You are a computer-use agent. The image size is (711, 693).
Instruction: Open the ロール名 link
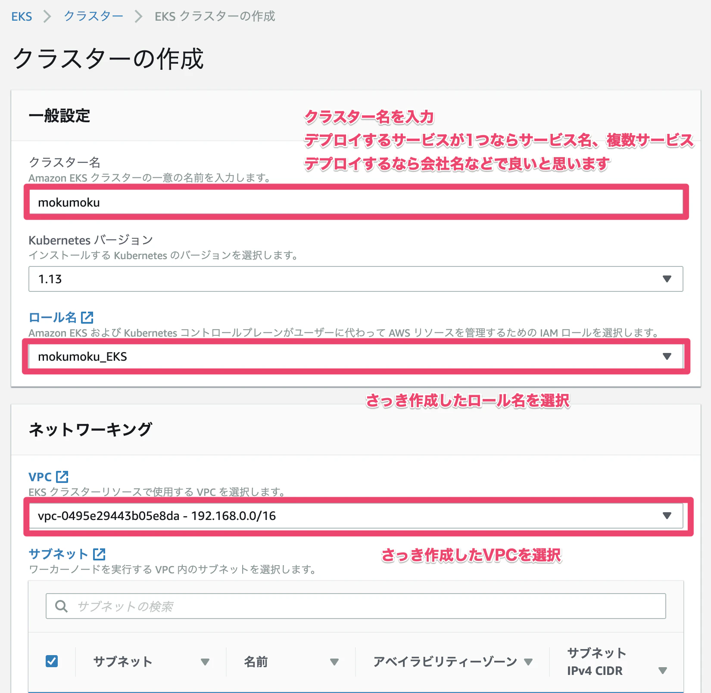[x=53, y=318]
